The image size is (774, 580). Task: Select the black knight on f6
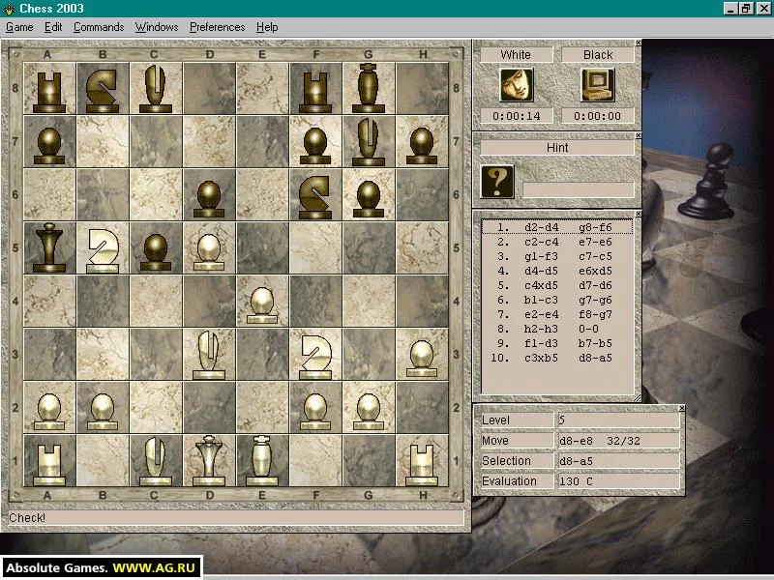pyautogui.click(x=315, y=197)
